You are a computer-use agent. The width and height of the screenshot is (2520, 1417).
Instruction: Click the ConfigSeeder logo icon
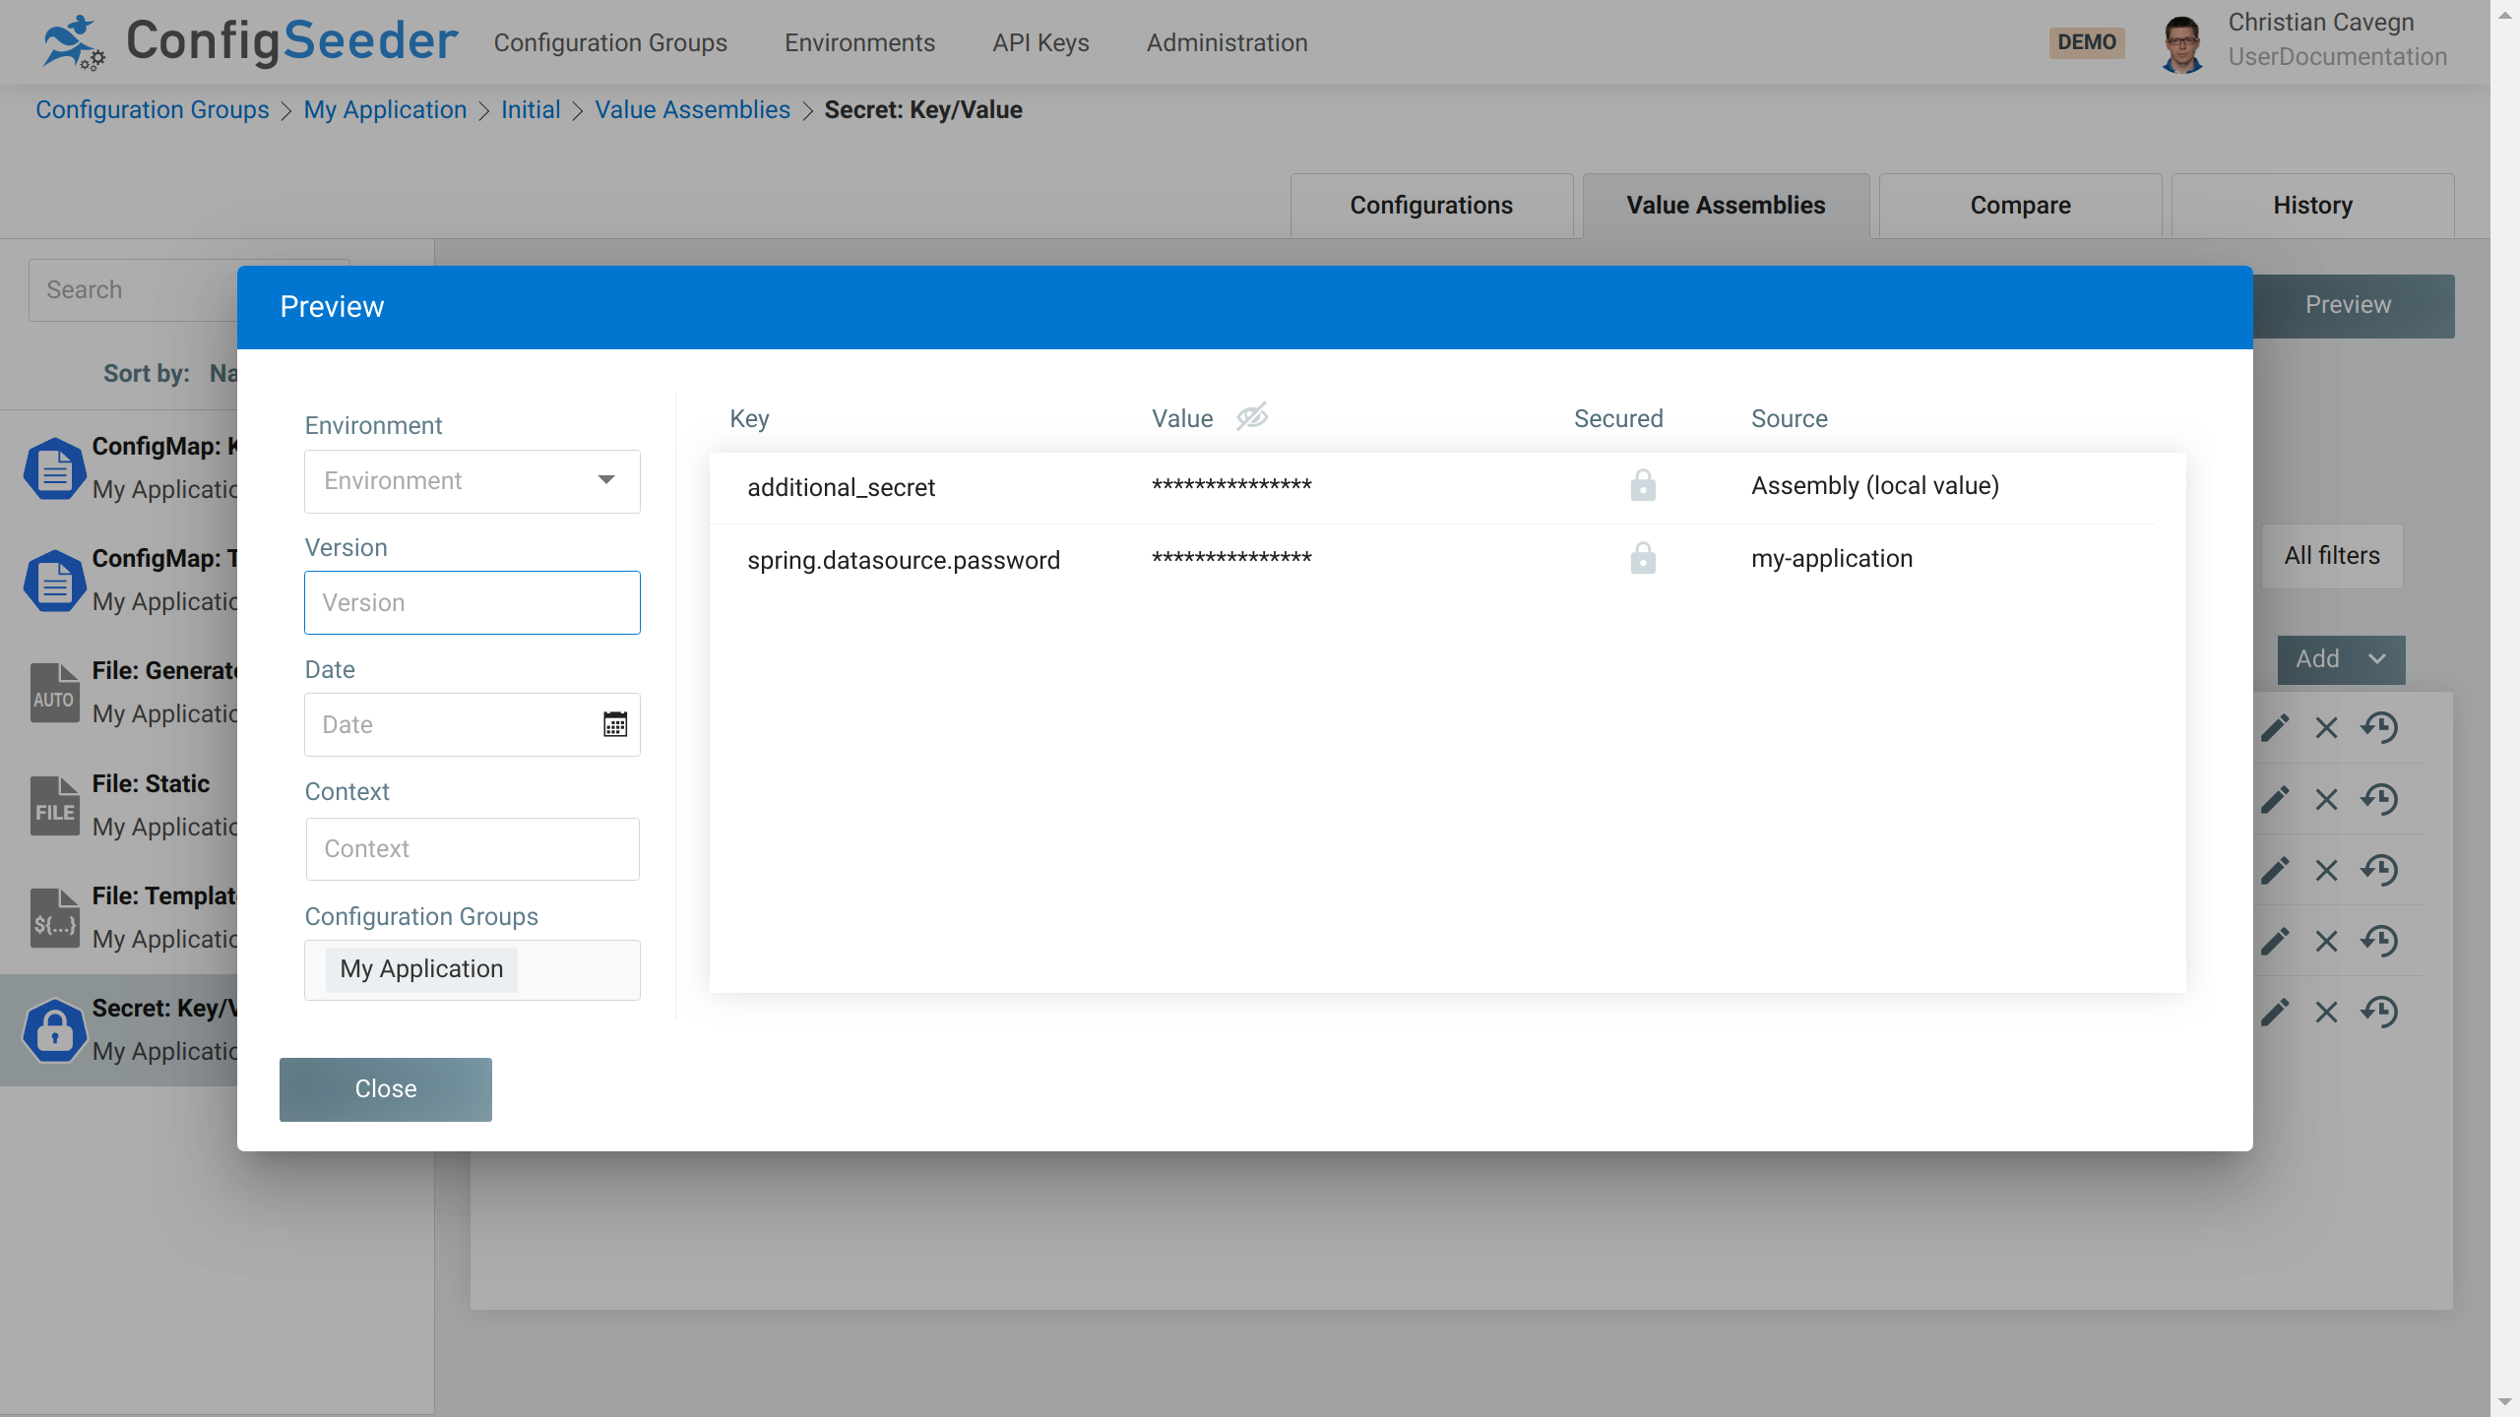[x=74, y=41]
